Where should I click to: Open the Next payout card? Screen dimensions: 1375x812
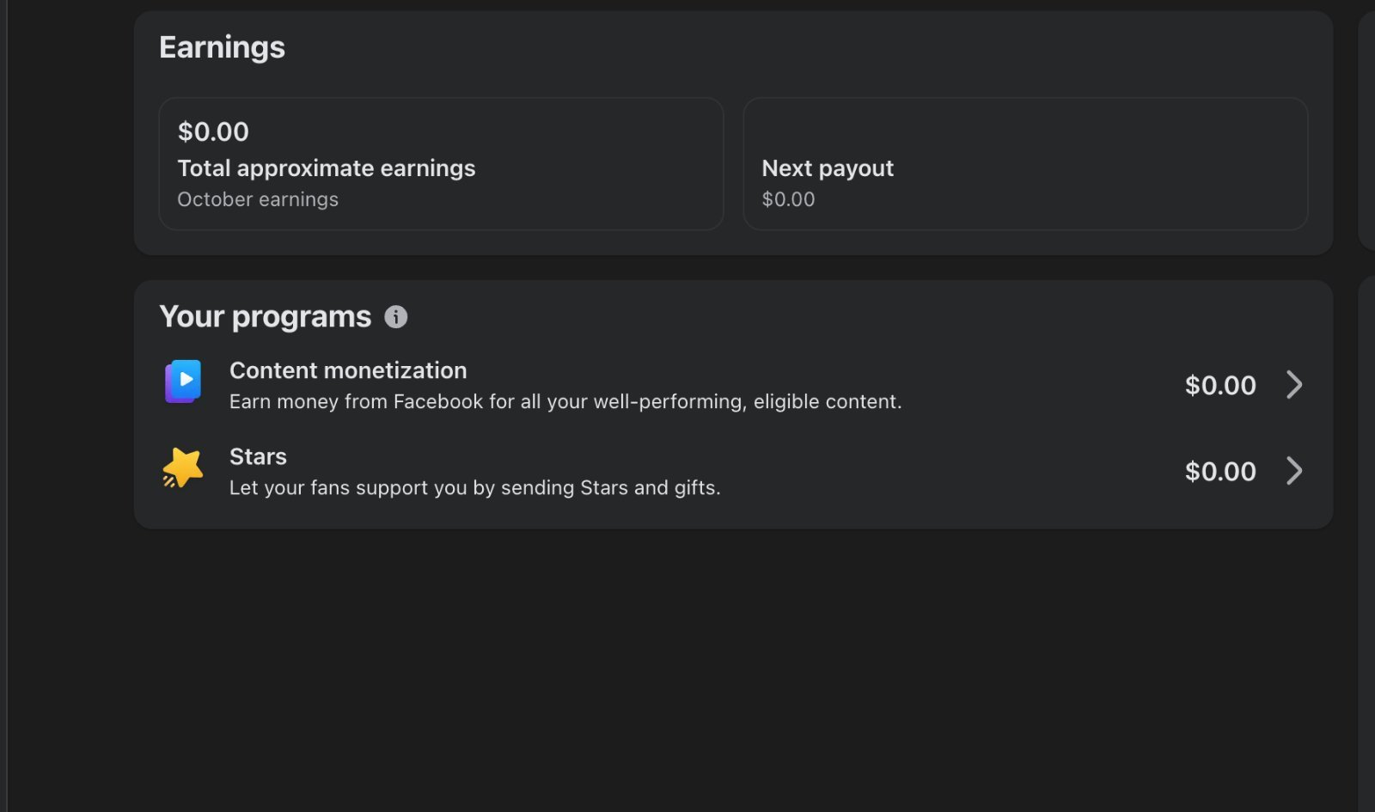click(x=1025, y=163)
